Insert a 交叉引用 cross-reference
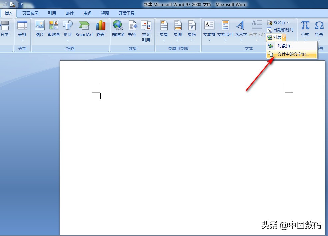328x236 pixels. (x=146, y=31)
